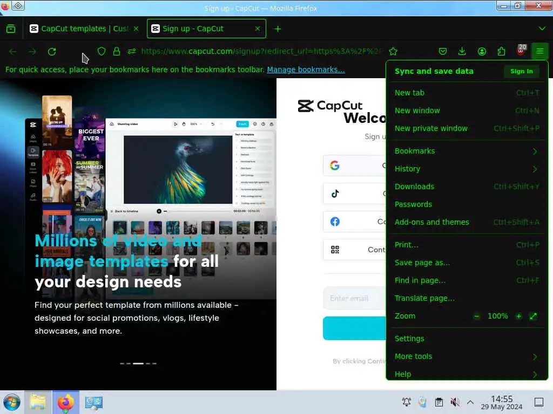Open the notification bell tray icon
This screenshot has width=553, height=414.
[407, 402]
